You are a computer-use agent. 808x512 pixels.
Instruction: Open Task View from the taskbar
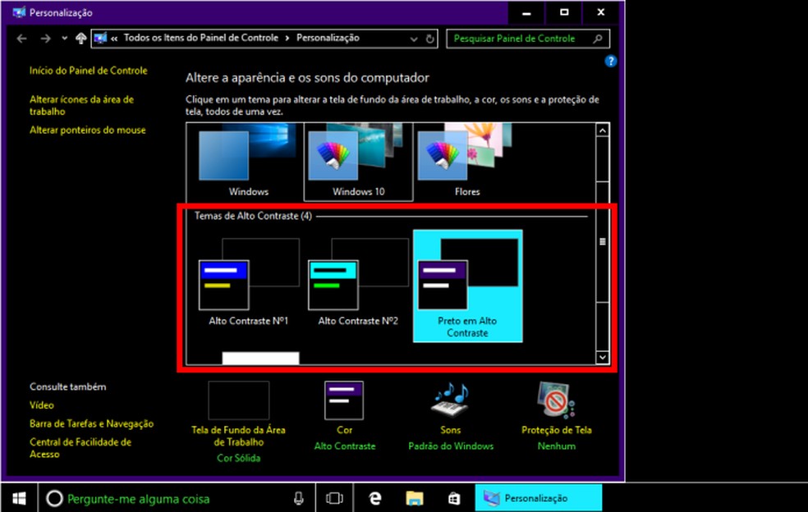point(334,498)
